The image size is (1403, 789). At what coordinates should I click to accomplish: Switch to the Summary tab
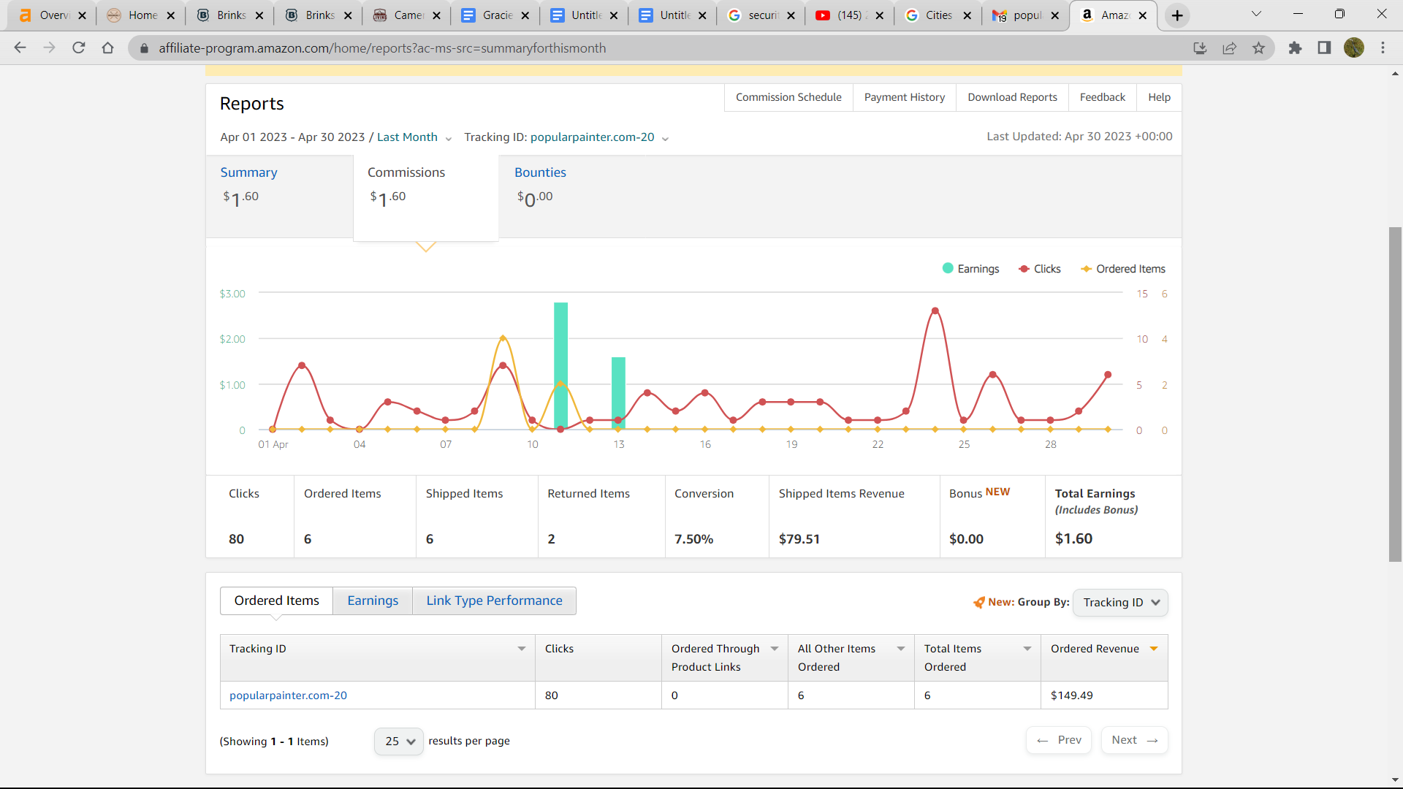pyautogui.click(x=279, y=196)
